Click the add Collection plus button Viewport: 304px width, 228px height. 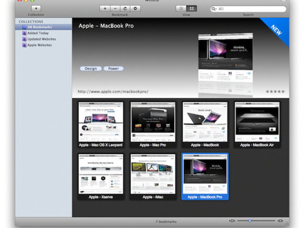click(x=36, y=8)
